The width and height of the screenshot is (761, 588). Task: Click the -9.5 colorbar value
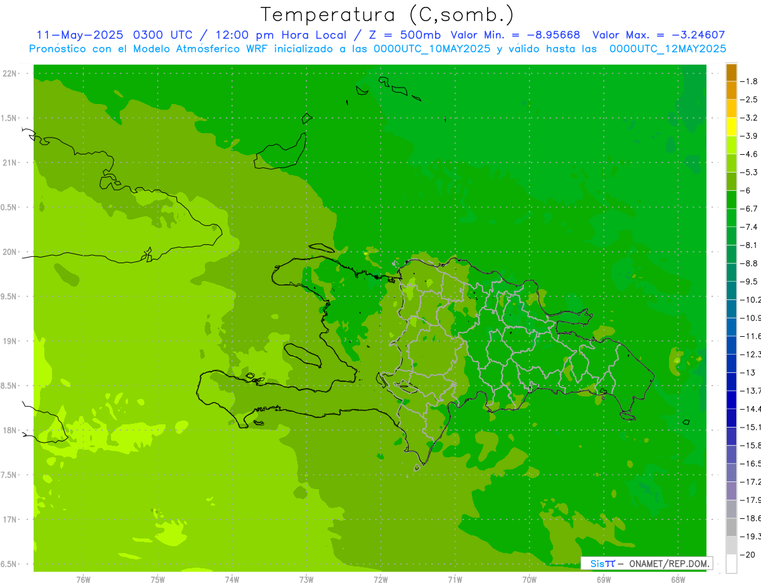pos(750,281)
